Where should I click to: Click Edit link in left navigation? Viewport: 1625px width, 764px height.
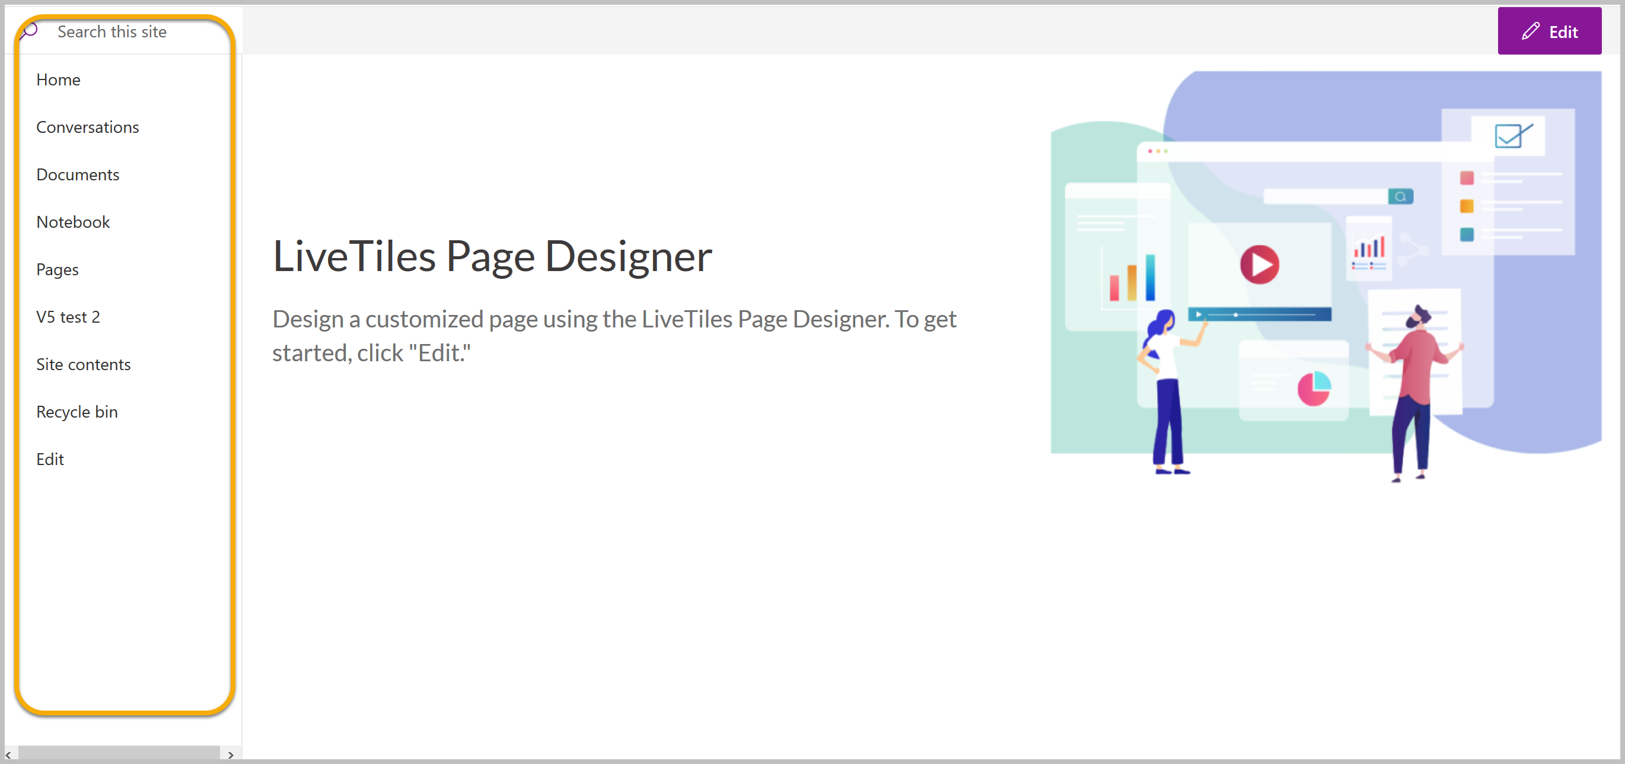click(50, 459)
